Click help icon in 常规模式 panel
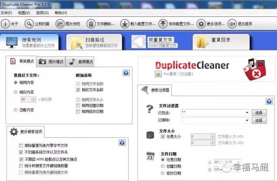Viewport: 277px width, 181px height. click(126, 73)
